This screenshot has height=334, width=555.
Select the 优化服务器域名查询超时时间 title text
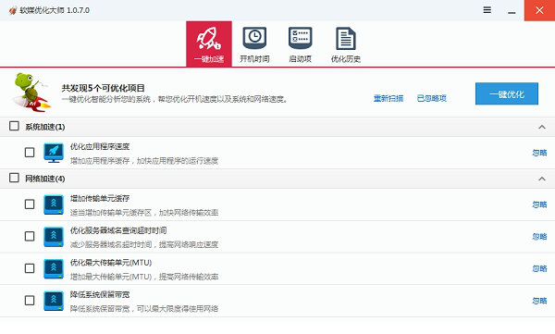[x=118, y=230]
